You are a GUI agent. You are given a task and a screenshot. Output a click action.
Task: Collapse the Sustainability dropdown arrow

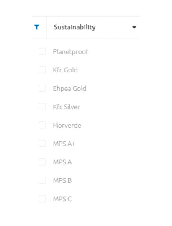[x=134, y=27]
